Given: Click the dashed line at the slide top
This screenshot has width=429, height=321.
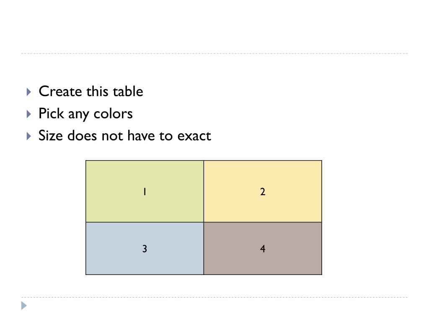Looking at the screenshot, I should point(214,53).
